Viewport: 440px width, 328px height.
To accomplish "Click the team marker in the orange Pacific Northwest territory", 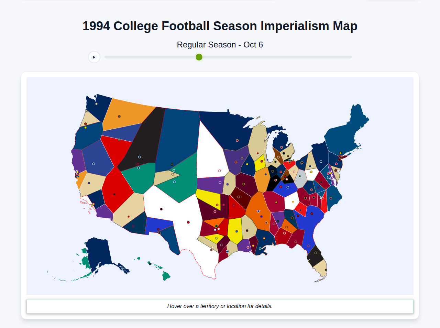I will [119, 116].
